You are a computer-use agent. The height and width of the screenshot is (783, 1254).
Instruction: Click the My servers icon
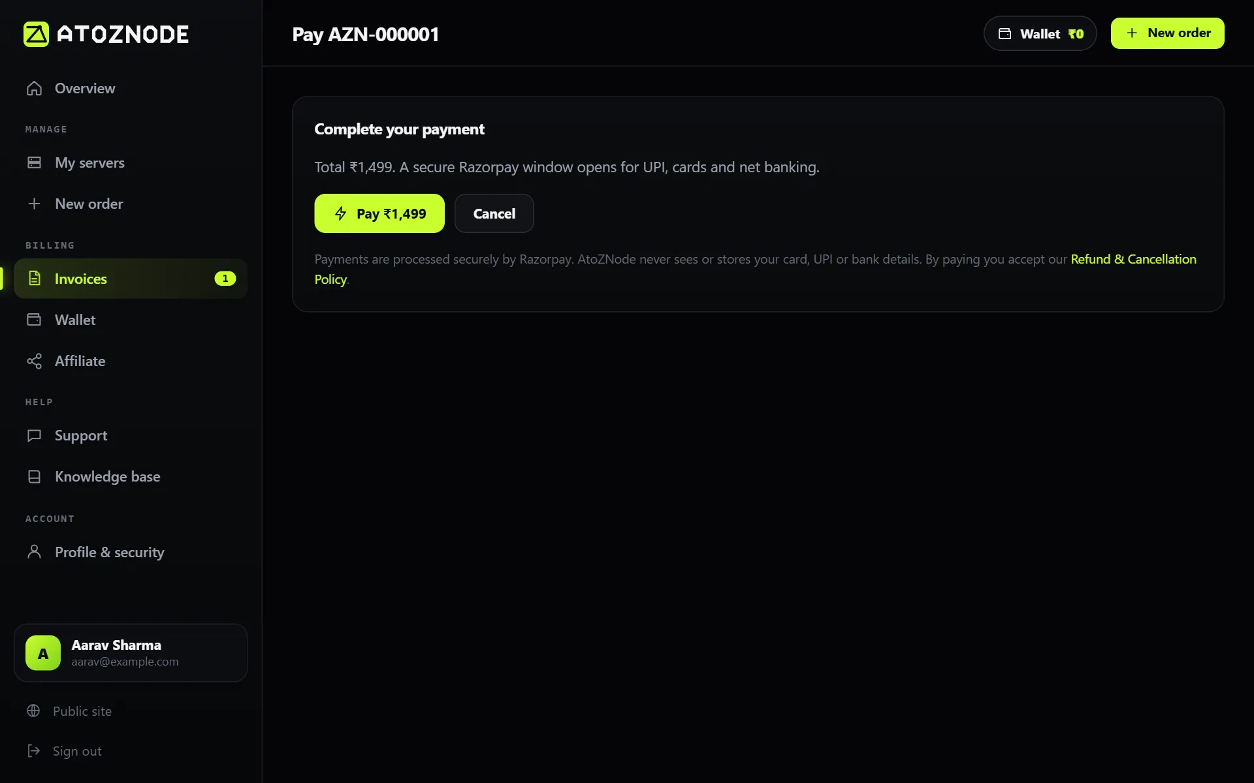[34, 162]
